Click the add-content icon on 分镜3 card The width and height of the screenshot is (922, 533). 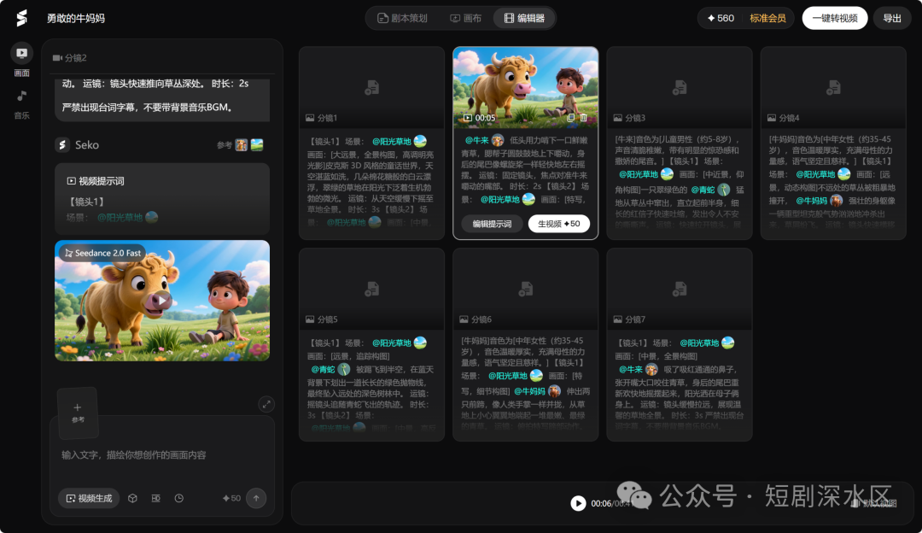[680, 87]
